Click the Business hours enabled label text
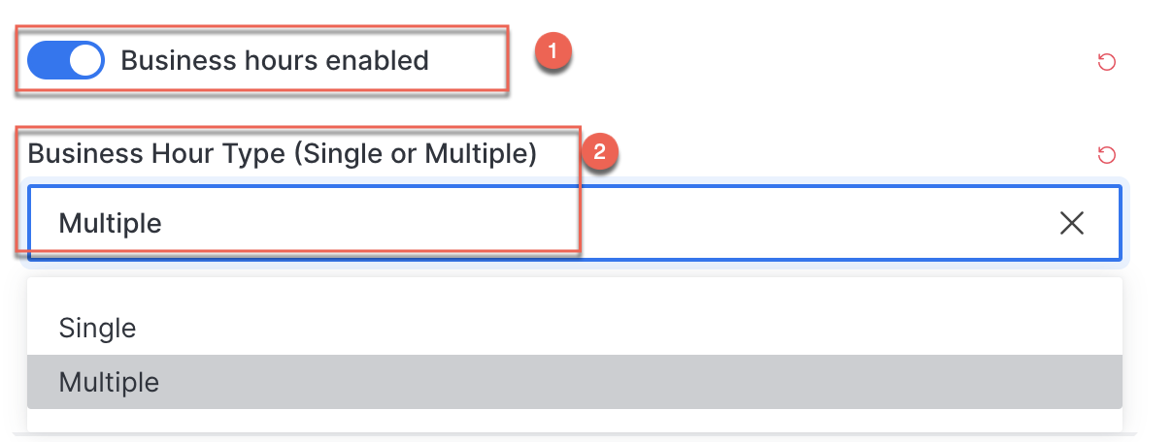 (x=275, y=60)
